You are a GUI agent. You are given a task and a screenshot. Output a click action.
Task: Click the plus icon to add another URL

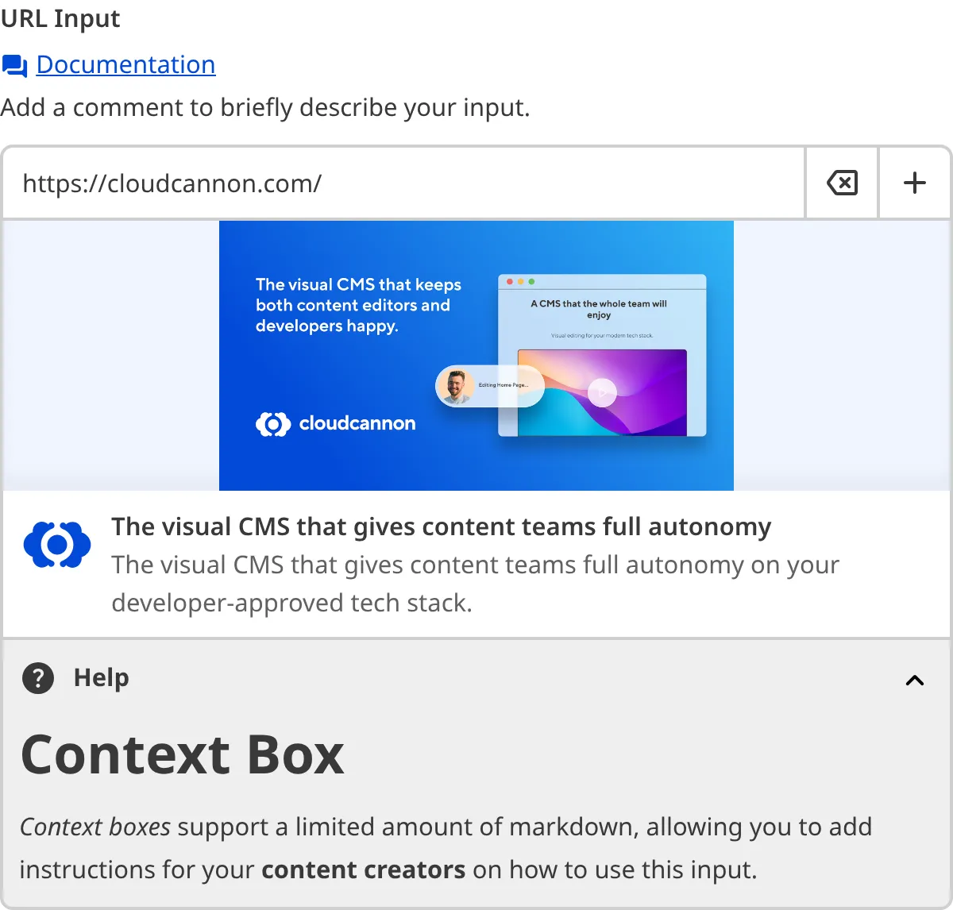pos(914,183)
